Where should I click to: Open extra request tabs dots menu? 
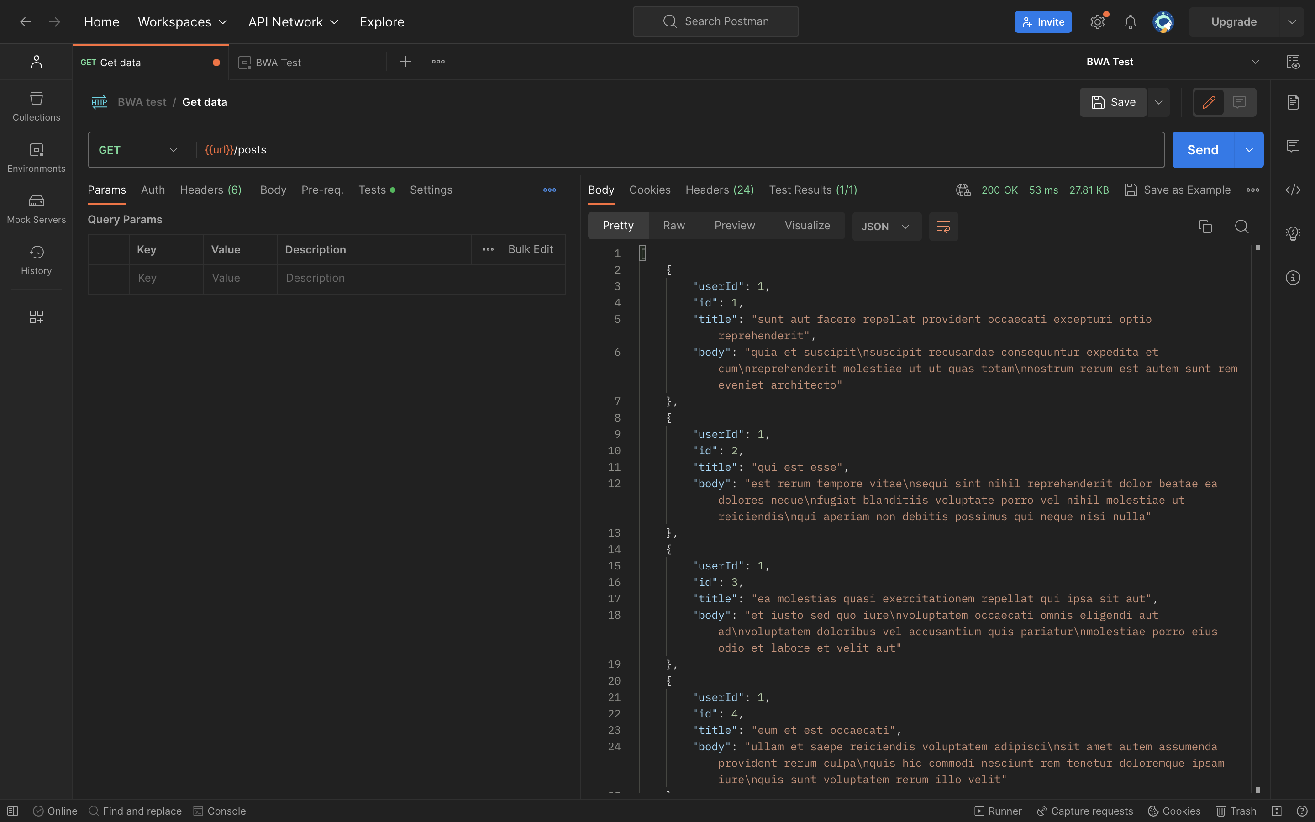point(549,190)
